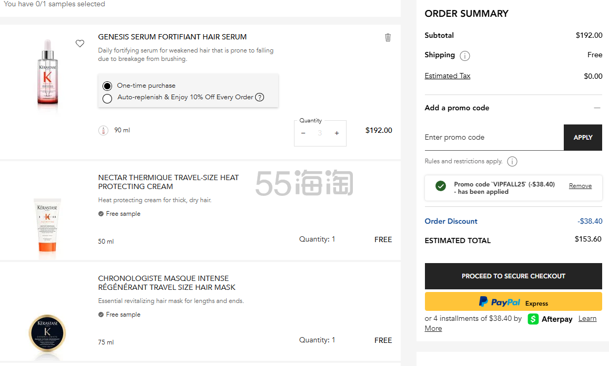Pay with PayPal Express
Image resolution: width=609 pixels, height=366 pixels.
(513, 301)
